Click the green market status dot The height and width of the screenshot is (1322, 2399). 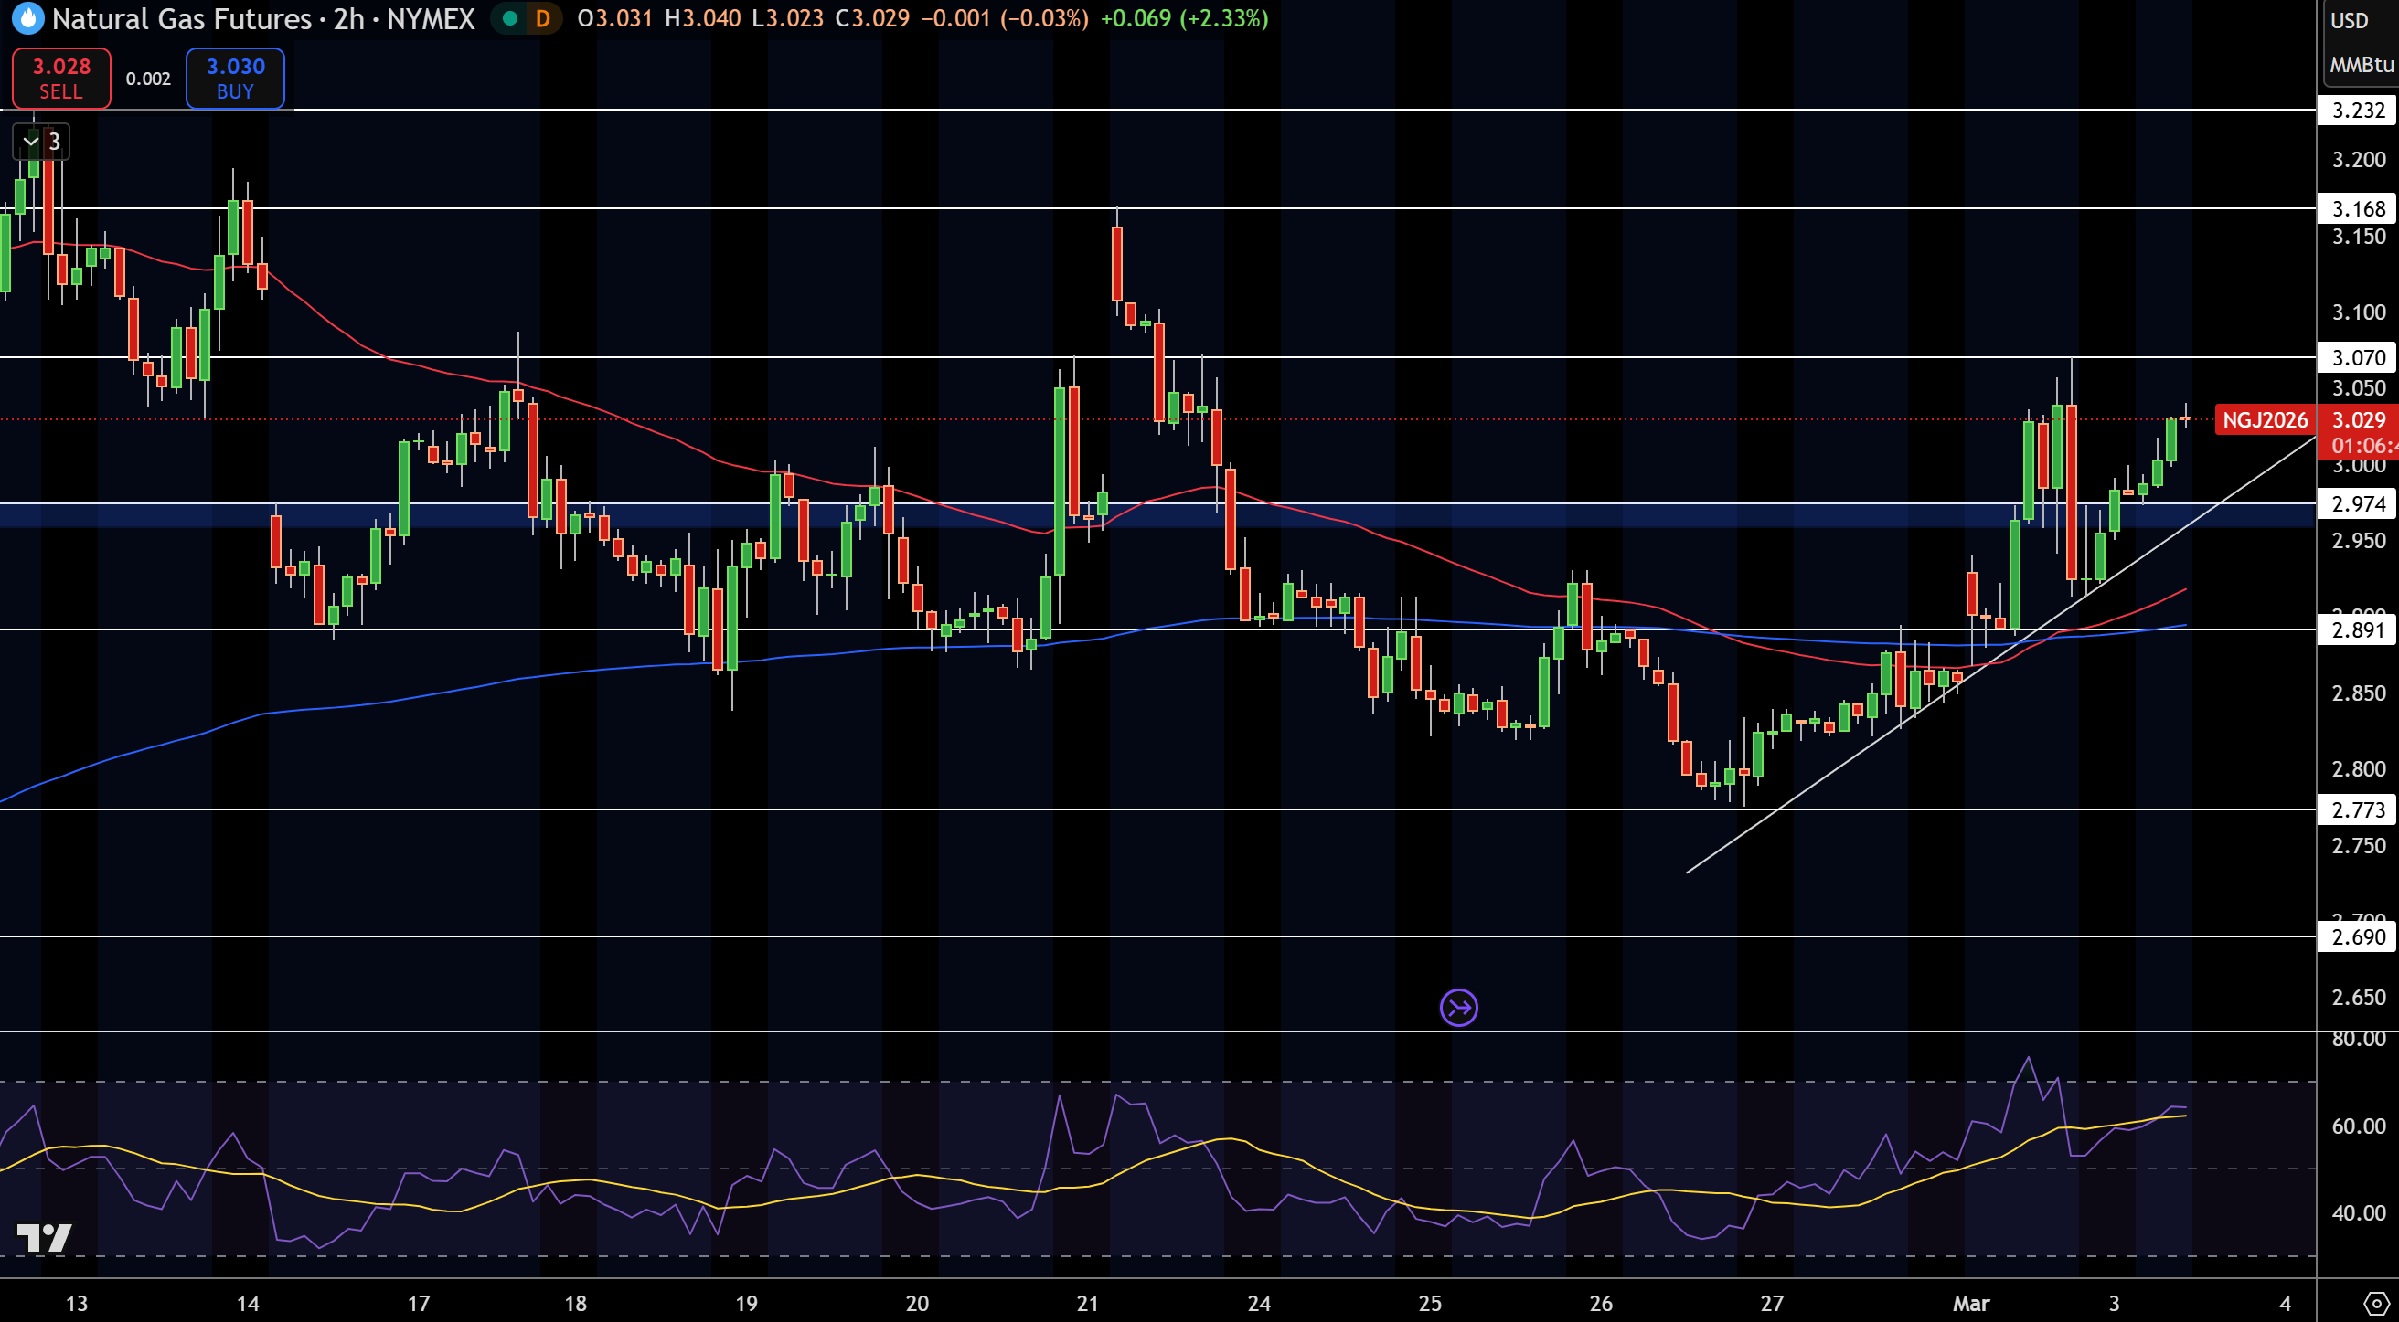(x=509, y=18)
